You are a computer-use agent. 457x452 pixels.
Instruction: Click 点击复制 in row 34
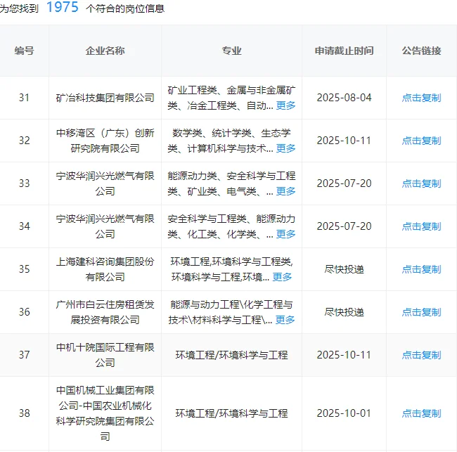tap(421, 226)
